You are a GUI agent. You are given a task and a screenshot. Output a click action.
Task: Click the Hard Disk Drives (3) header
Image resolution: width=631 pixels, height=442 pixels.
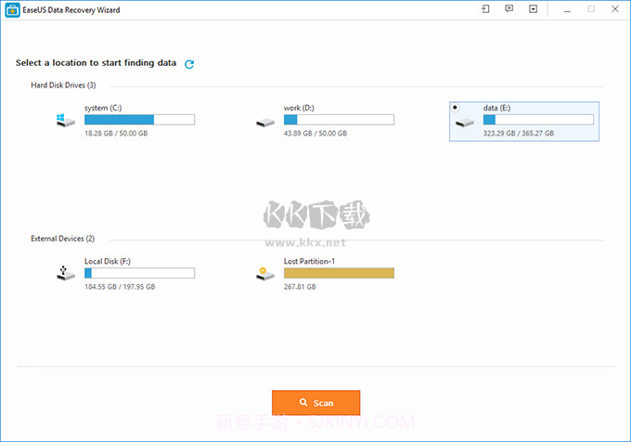point(63,85)
